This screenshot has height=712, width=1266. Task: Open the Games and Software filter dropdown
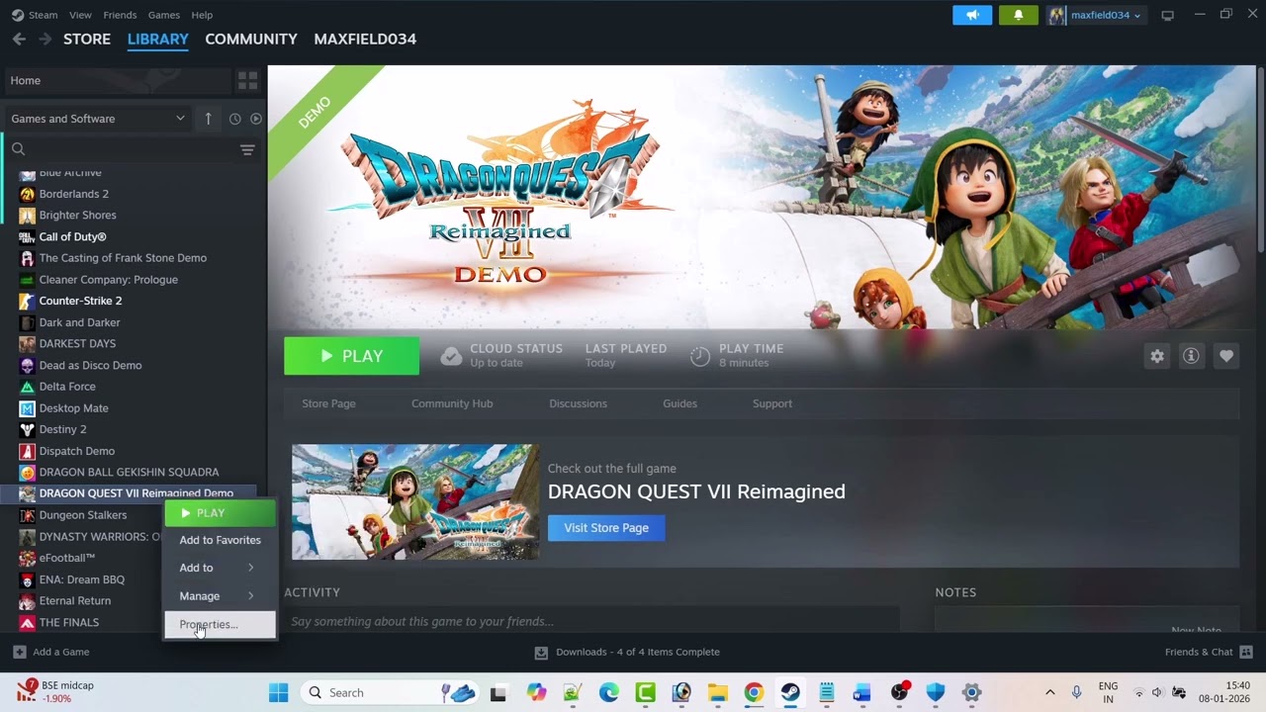[97, 119]
